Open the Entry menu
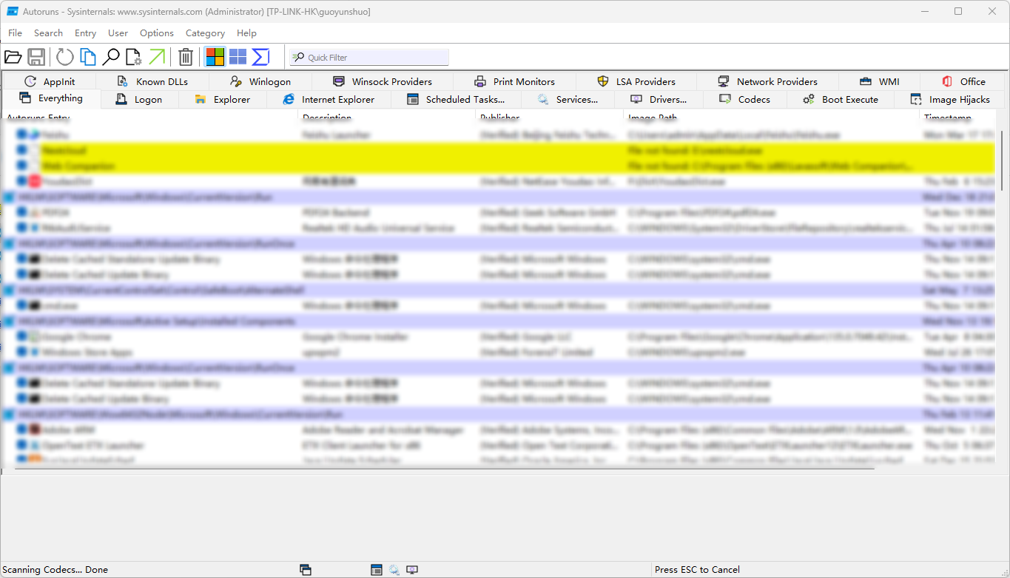Screen dimensions: 1010x578 (x=85, y=33)
